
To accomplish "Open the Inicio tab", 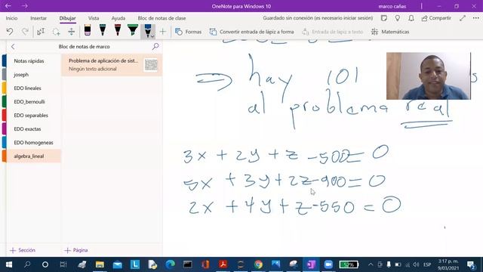I will pyautogui.click(x=12, y=18).
